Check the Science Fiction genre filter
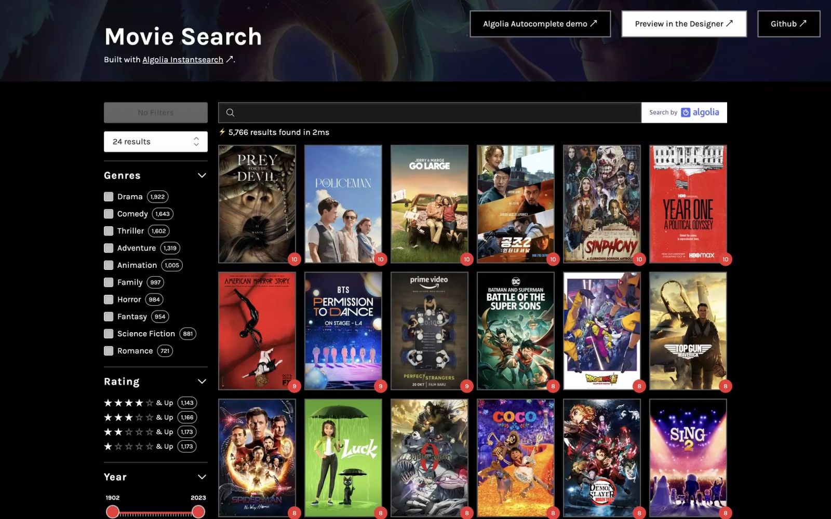This screenshot has width=831, height=519. coord(109,334)
